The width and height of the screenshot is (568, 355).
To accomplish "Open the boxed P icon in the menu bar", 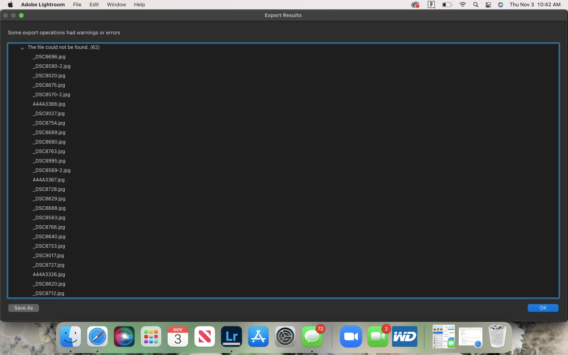I will pyautogui.click(x=432, y=5).
